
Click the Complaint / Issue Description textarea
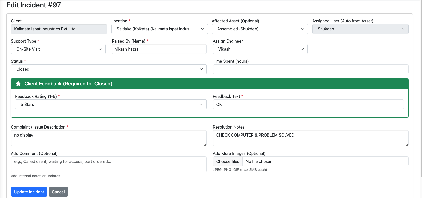point(109,138)
